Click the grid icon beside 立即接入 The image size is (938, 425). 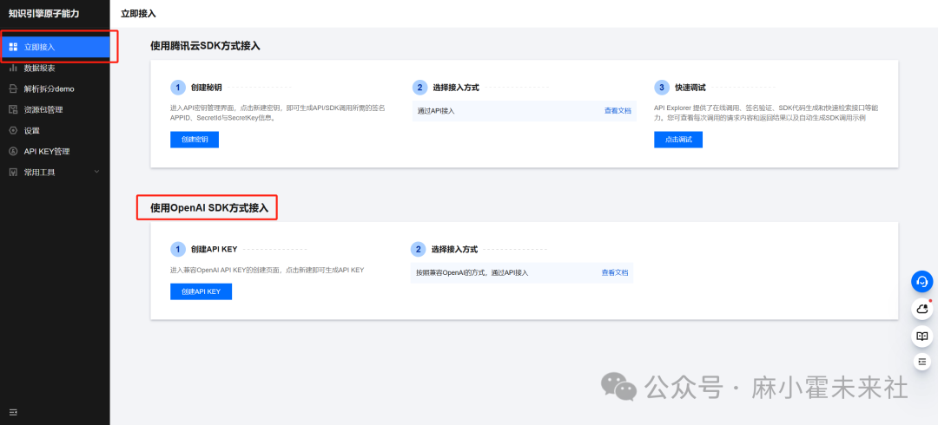(13, 47)
